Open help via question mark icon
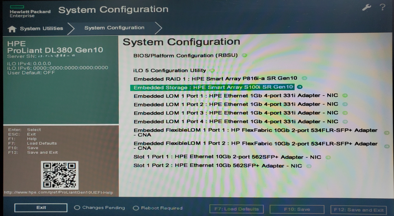 coord(383,7)
